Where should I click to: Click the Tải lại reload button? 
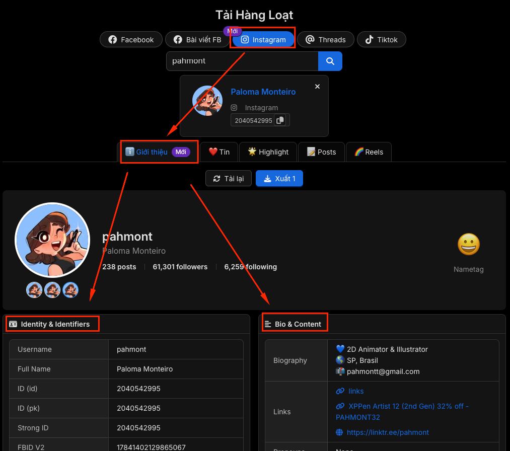coord(229,179)
